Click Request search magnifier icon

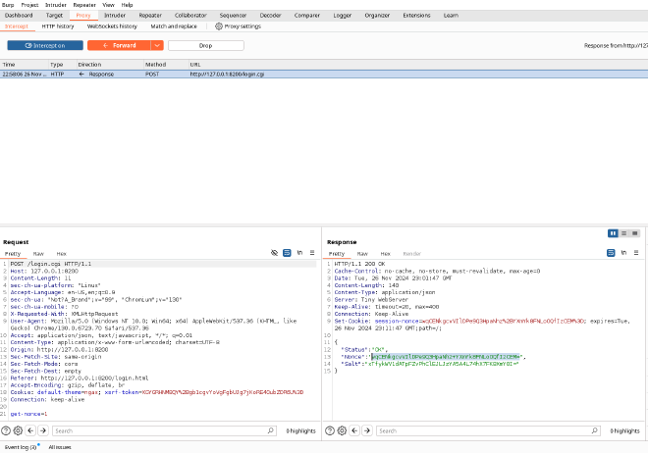271,430
